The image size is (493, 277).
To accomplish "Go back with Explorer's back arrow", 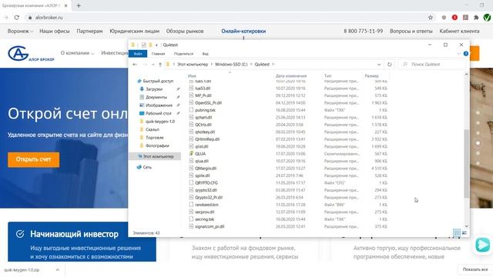I will tap(135, 65).
